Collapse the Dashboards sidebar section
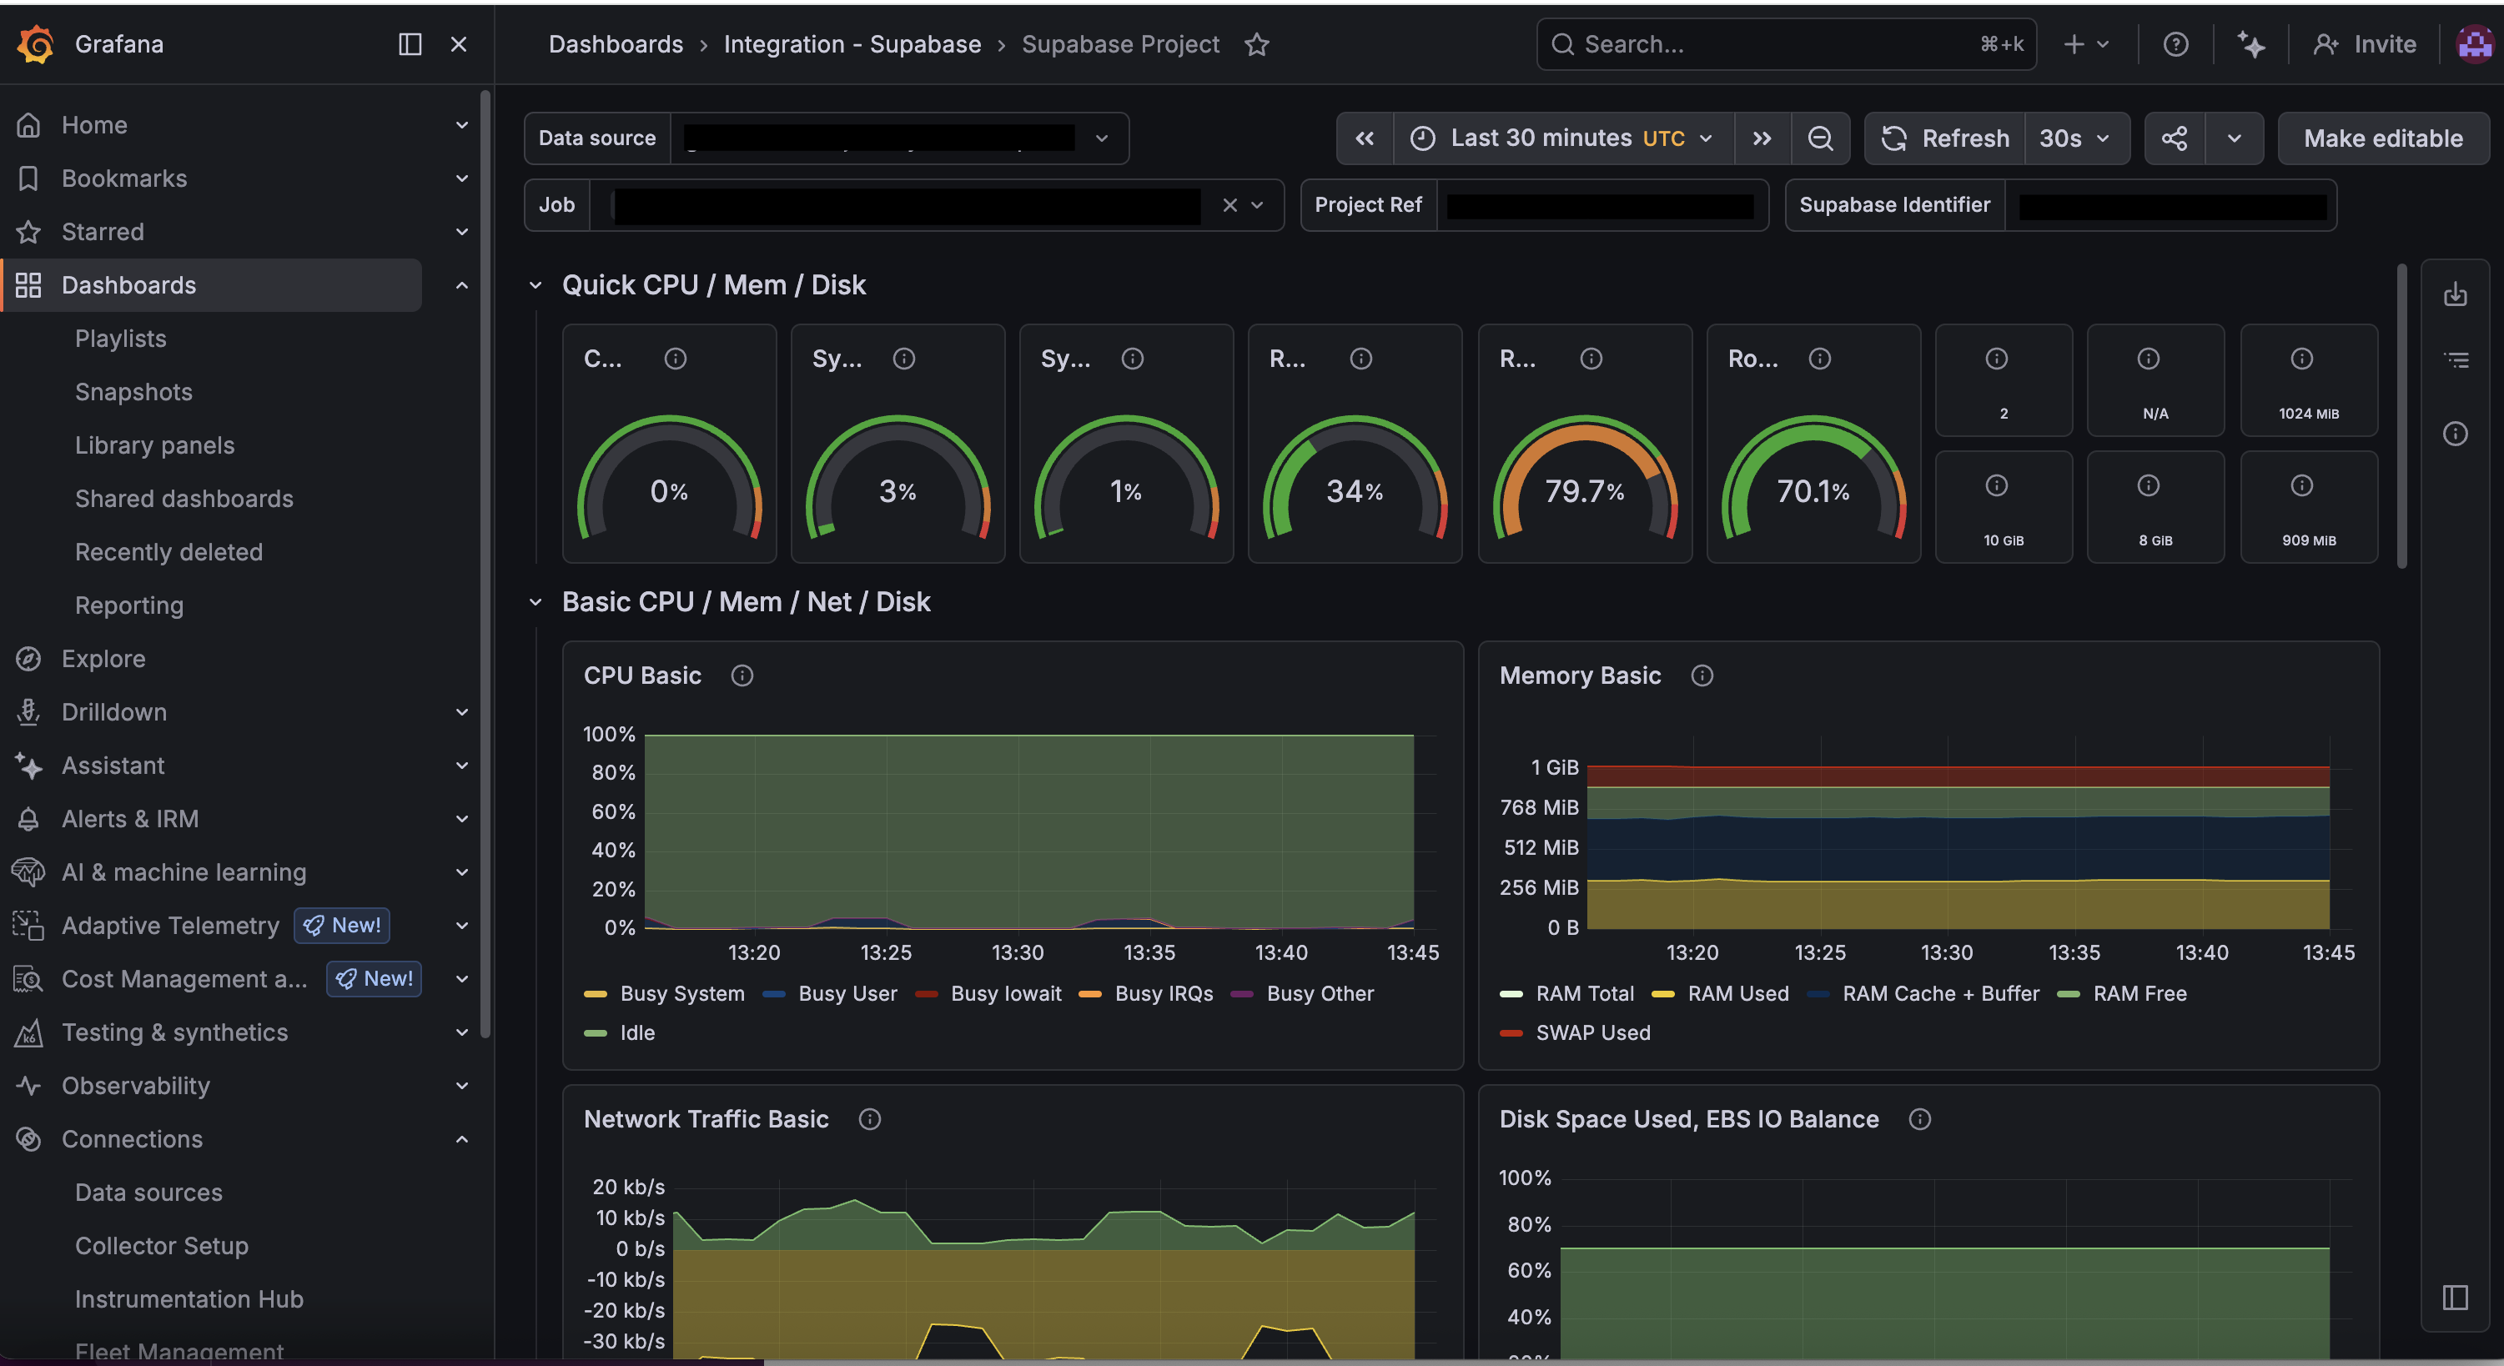 [x=462, y=286]
